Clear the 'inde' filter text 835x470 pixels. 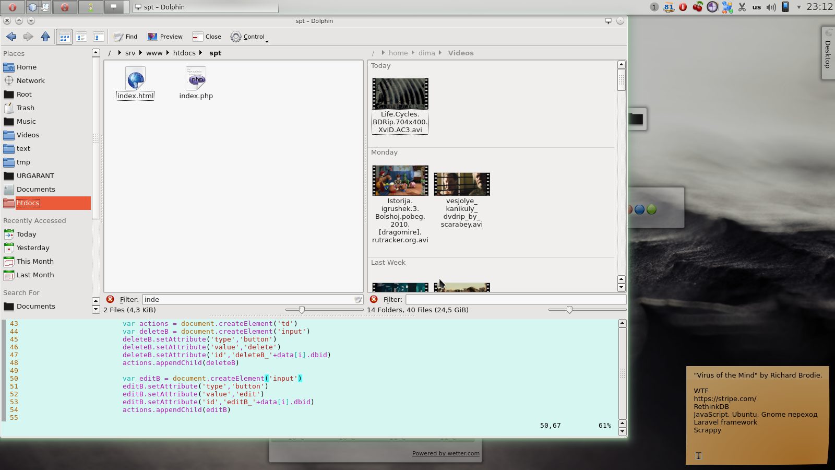pos(358,300)
